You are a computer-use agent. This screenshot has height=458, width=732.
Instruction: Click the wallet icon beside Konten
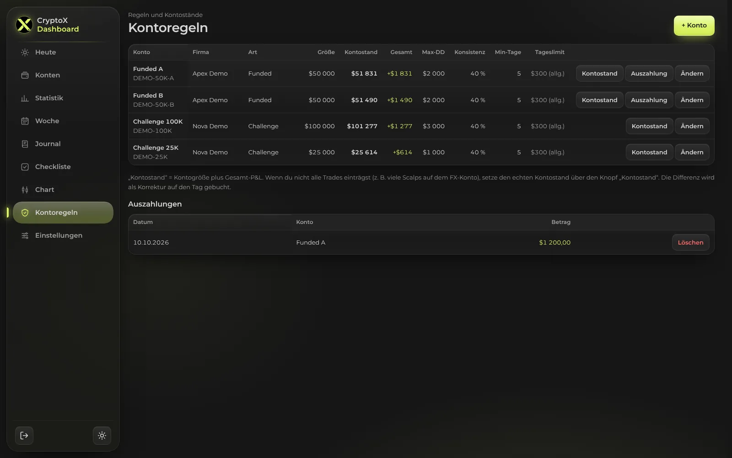point(25,75)
